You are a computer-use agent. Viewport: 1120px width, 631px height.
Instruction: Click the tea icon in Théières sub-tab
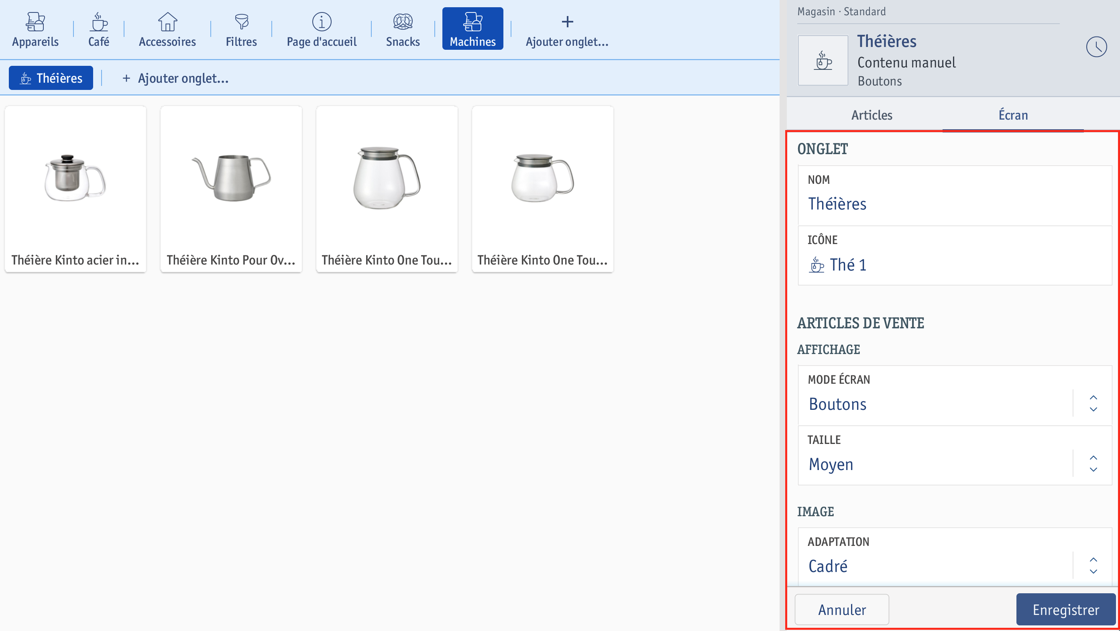26,78
